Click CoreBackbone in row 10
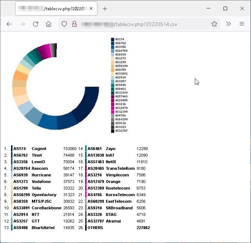 point(47,208)
